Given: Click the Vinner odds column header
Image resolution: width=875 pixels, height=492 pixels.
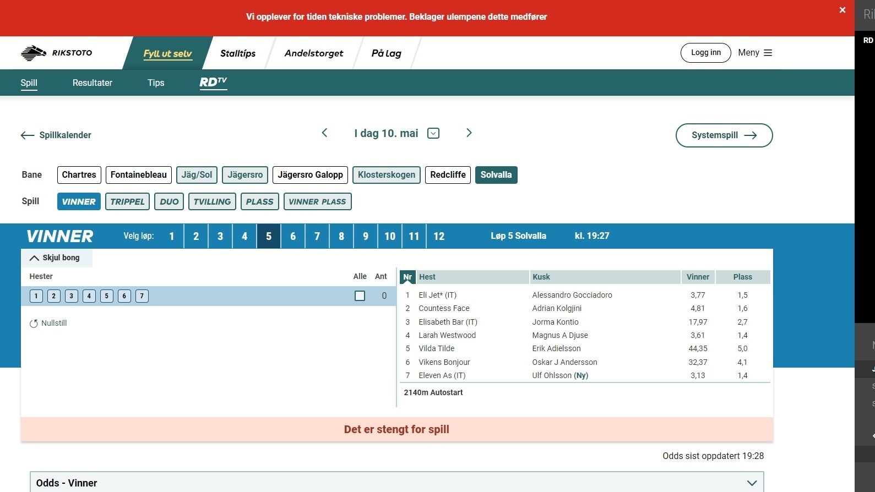Looking at the screenshot, I should [x=698, y=277].
